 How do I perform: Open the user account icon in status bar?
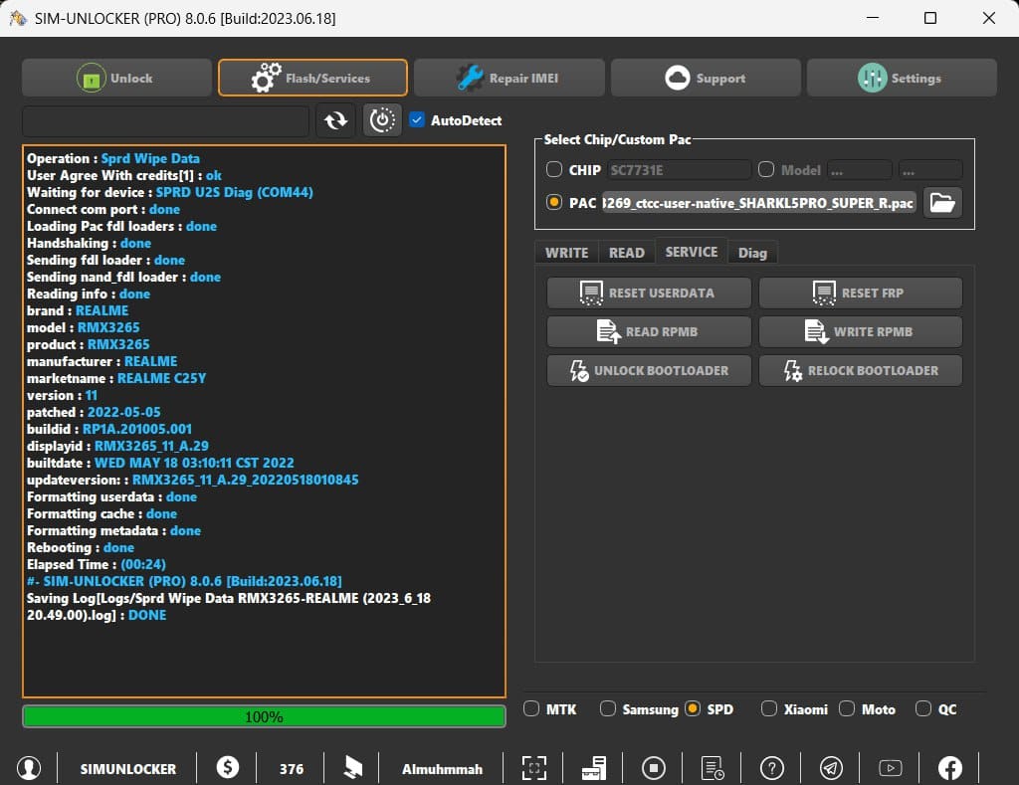(29, 768)
